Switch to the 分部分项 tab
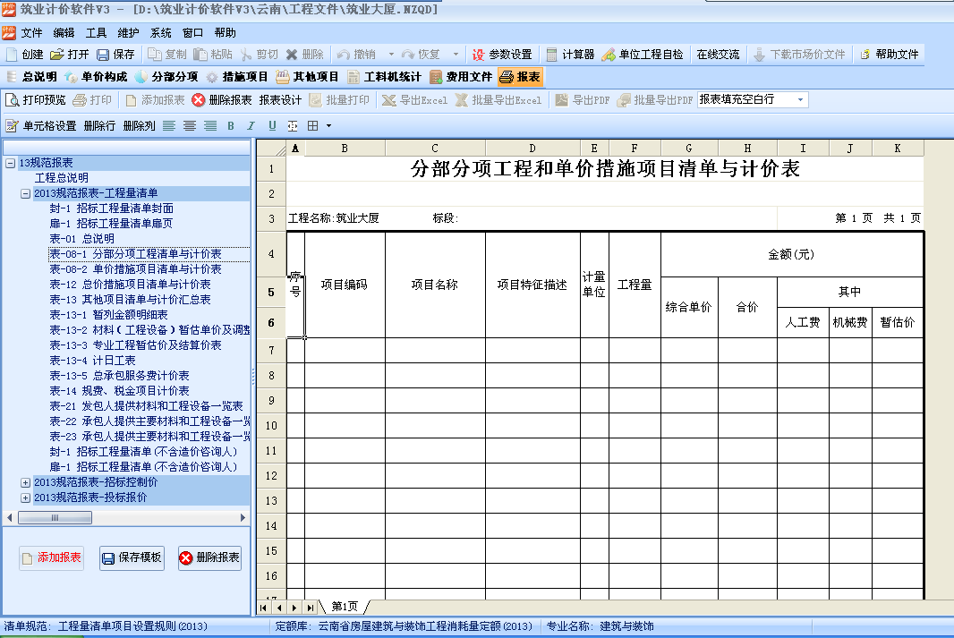The height and width of the screenshot is (638, 954). coord(166,77)
